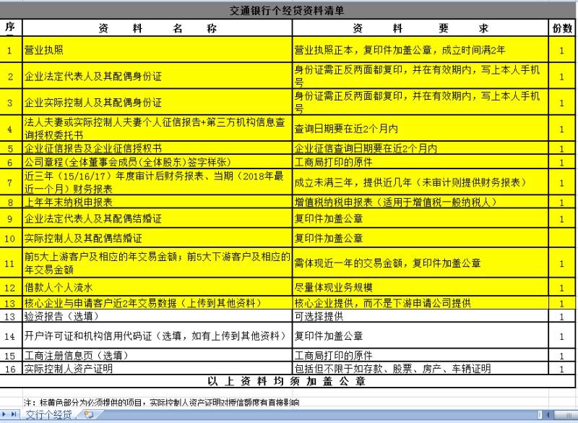Image resolution: width=578 pixels, height=423 pixels.
Task: Click the last sheet navigation arrow
Action: coord(13,414)
